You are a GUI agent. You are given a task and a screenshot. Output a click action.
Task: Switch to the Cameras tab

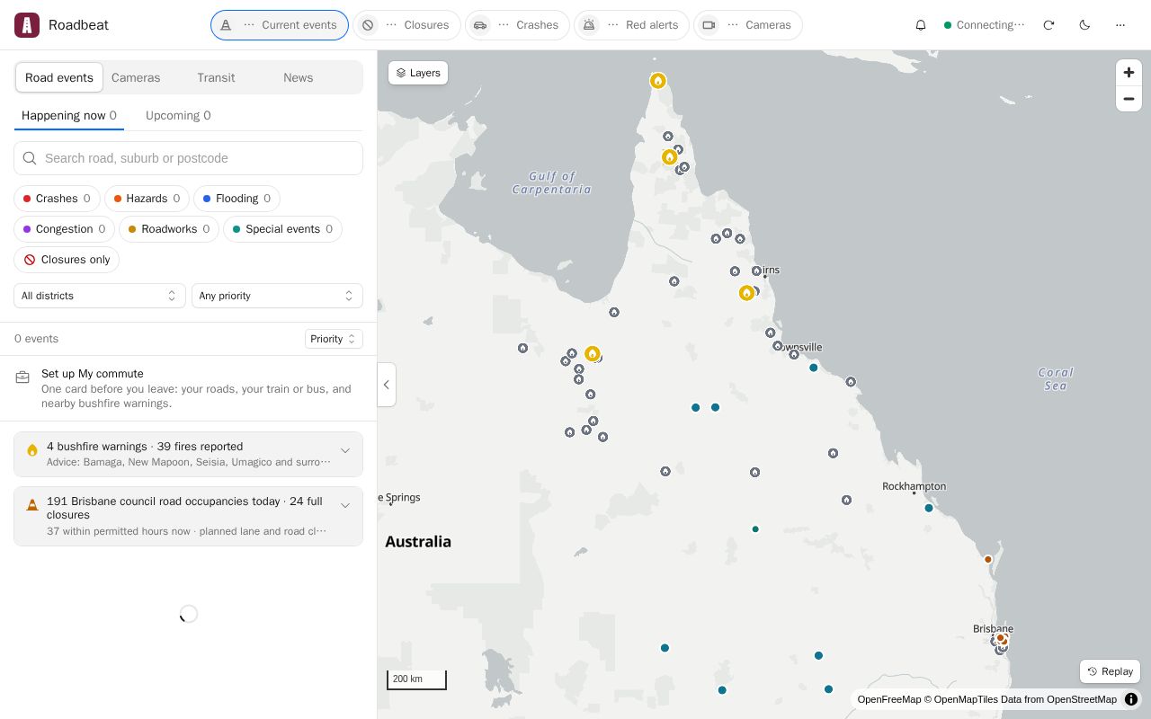click(136, 77)
